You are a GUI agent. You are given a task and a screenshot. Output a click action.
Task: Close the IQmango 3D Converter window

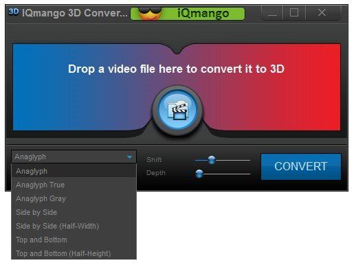click(322, 13)
